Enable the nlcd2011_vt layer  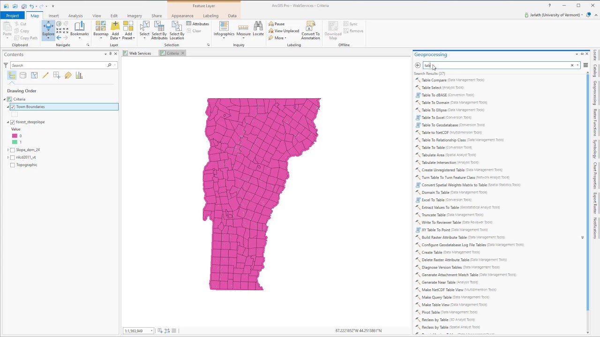[x=13, y=157]
